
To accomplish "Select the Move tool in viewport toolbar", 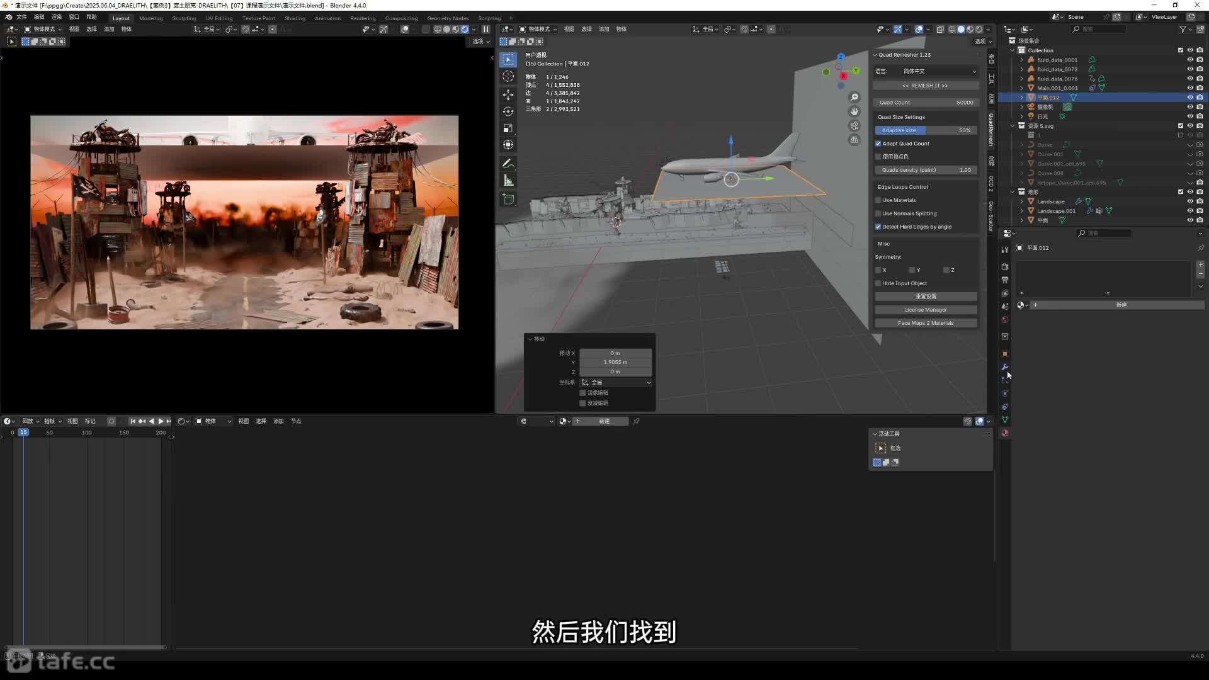I will [x=508, y=94].
